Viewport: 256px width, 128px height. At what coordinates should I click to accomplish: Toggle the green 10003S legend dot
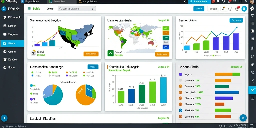32,72
